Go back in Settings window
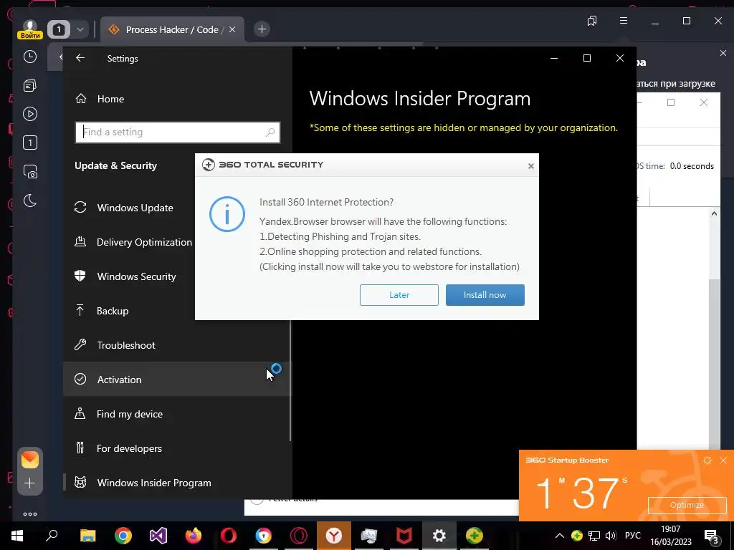734x550 pixels. pos(80,58)
